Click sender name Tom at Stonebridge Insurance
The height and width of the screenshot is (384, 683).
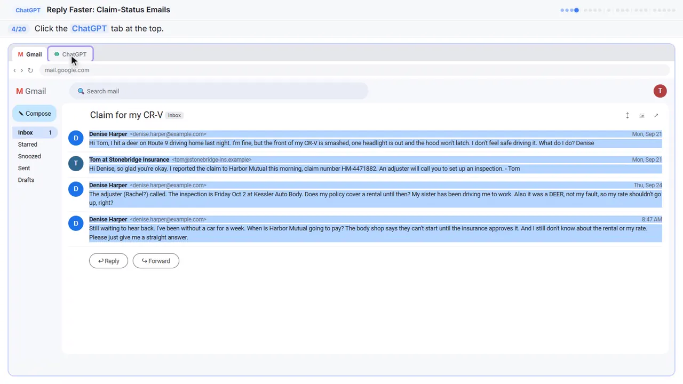tap(129, 159)
